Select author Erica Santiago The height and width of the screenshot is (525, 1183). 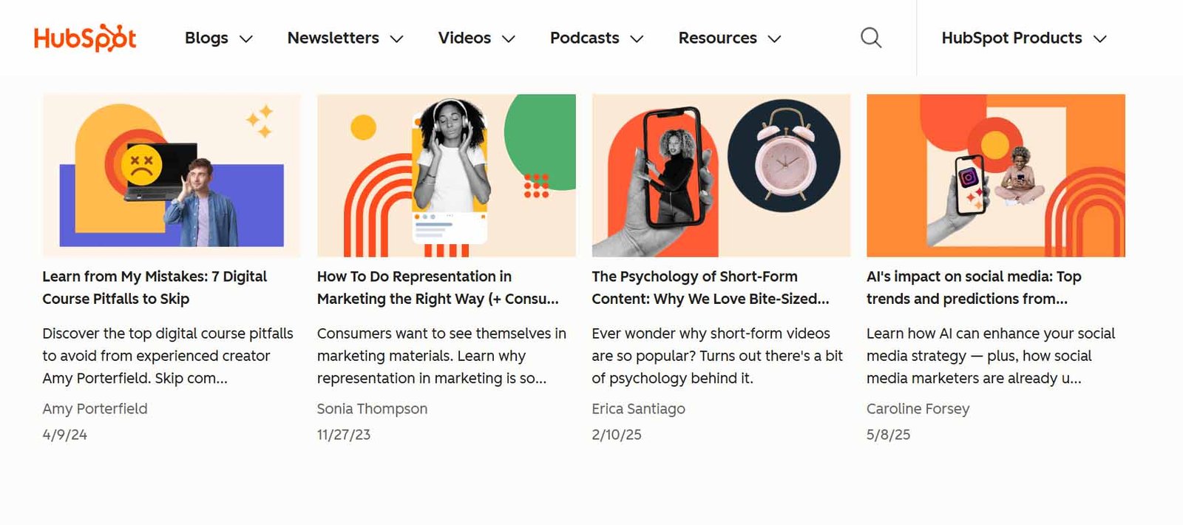point(638,409)
